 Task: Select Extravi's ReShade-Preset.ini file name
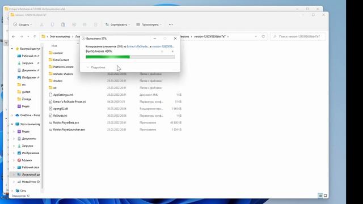point(69,101)
